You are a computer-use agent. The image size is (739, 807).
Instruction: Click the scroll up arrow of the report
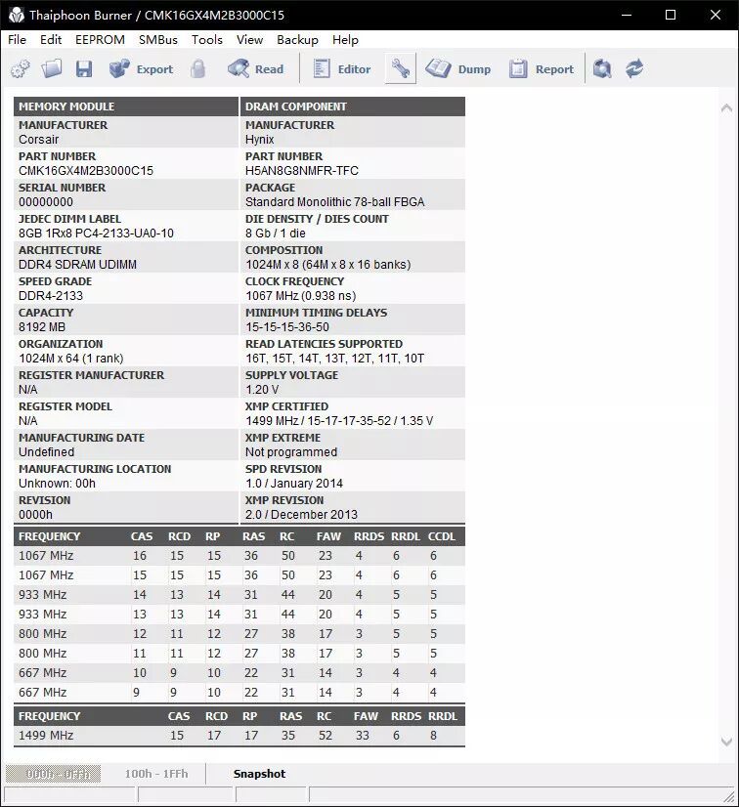pos(726,108)
